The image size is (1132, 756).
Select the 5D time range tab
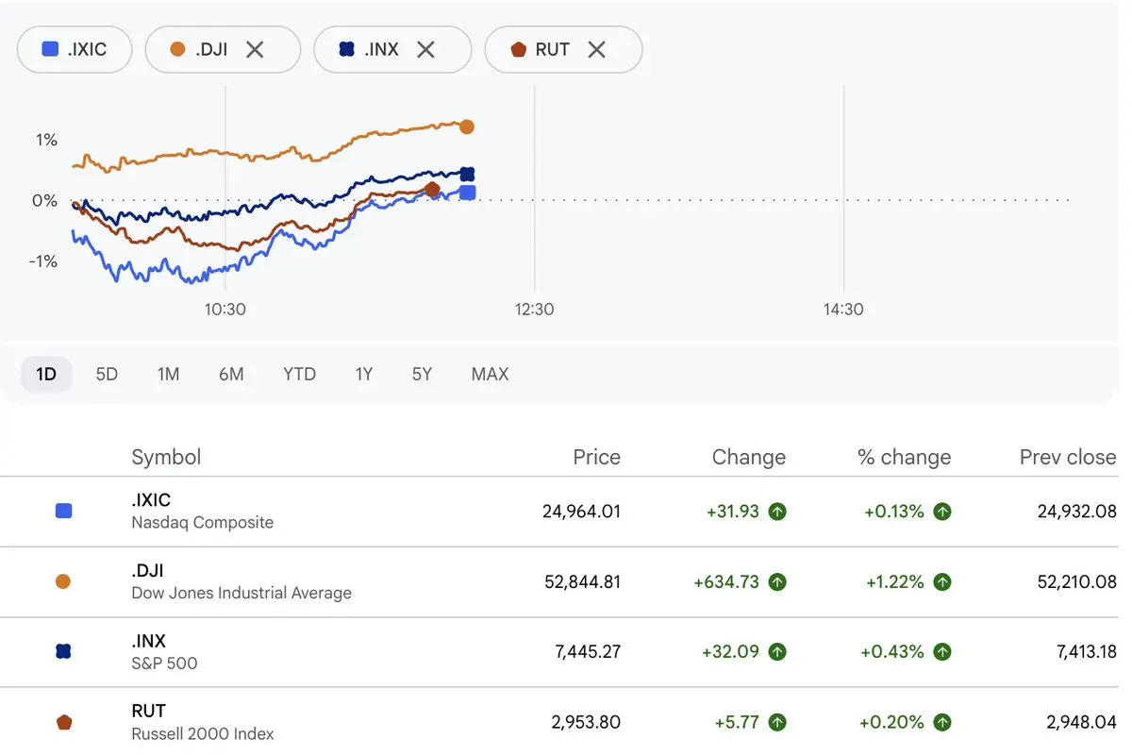tap(107, 374)
